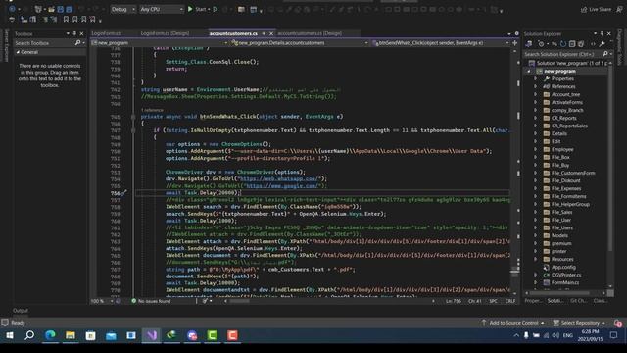Select the File_Sales folder
627x353 pixels.
561,212
